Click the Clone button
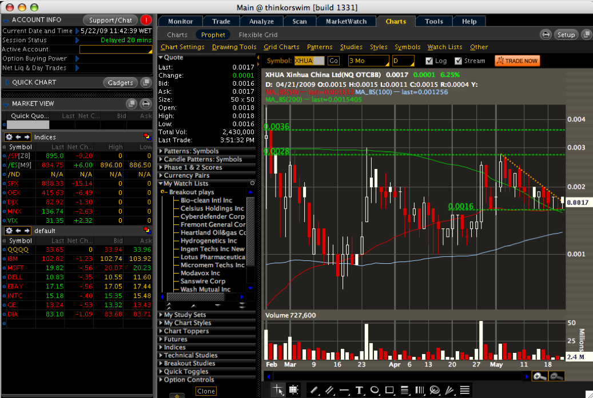This screenshot has height=398, width=593. click(206, 391)
